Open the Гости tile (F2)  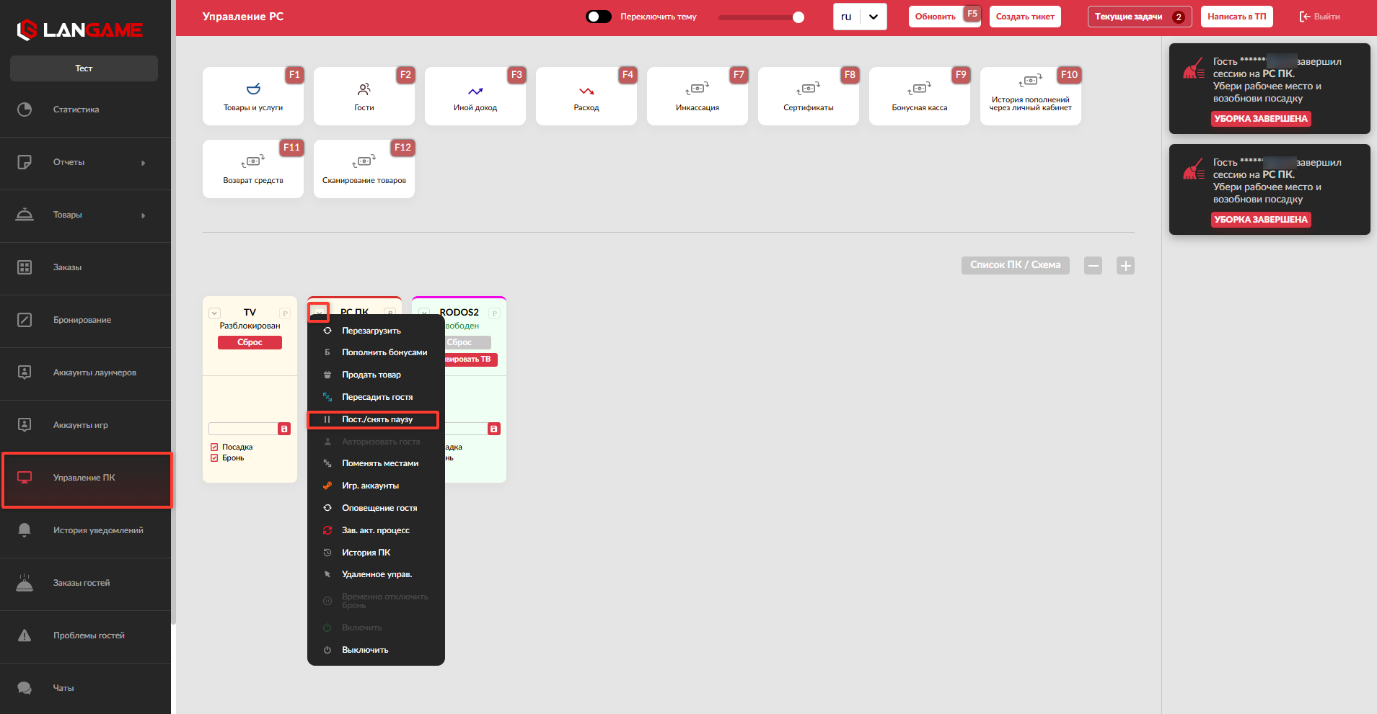[364, 97]
